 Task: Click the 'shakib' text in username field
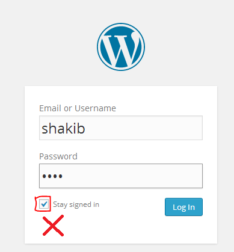click(63, 128)
